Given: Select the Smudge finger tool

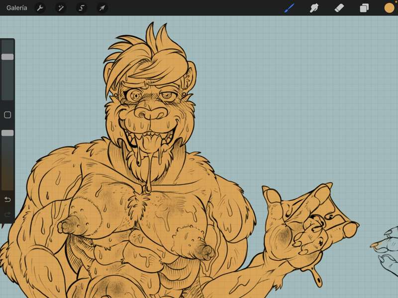Looking at the screenshot, I should click(314, 8).
